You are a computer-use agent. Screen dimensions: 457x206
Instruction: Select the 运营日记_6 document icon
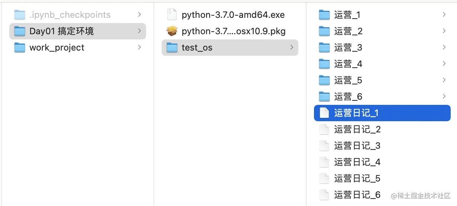[x=324, y=195]
